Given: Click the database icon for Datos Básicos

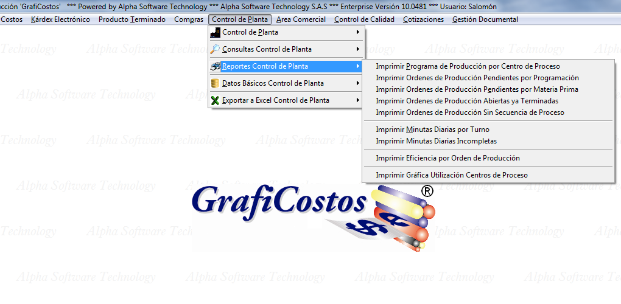Looking at the screenshot, I should (215, 83).
